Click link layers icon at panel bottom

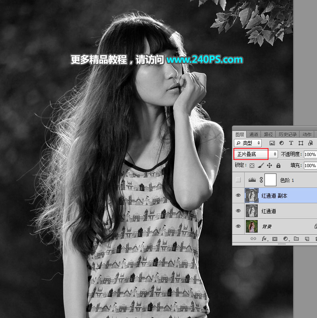tap(253, 239)
